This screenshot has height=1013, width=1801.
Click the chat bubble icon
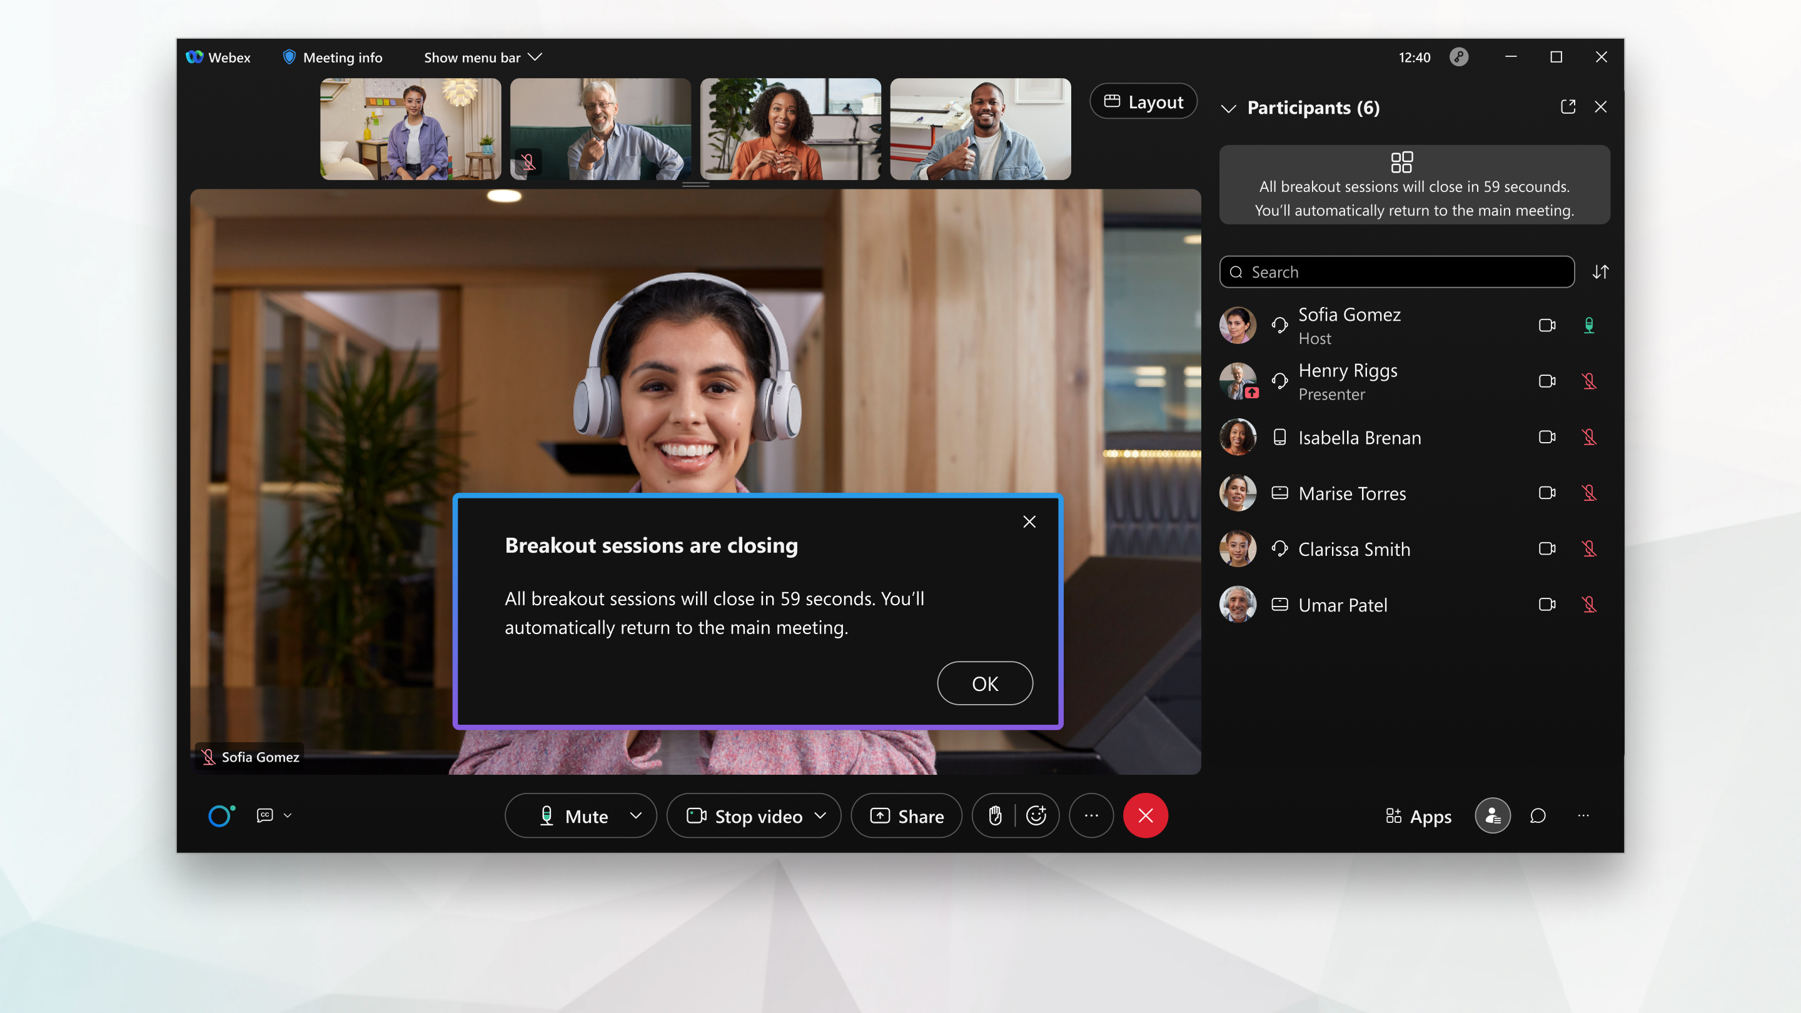pos(1538,815)
